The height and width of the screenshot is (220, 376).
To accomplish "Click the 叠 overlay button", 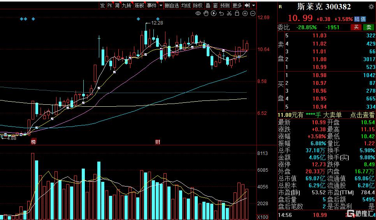I will coord(208,5).
